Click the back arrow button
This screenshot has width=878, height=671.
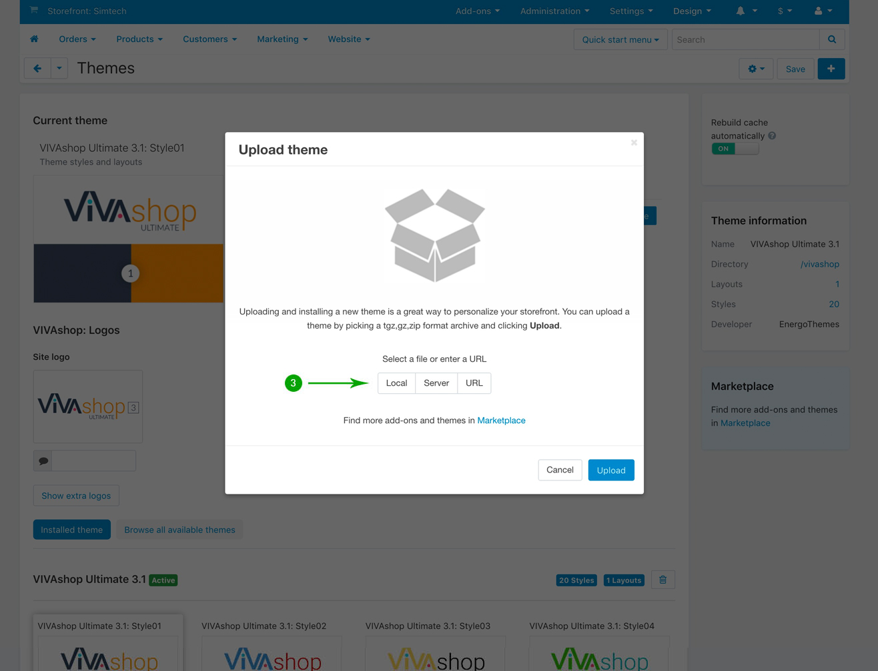pyautogui.click(x=37, y=68)
